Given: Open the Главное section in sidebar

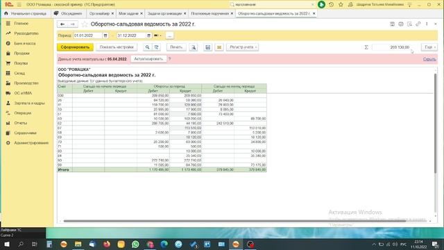Looking at the screenshot, I should coord(21,23).
